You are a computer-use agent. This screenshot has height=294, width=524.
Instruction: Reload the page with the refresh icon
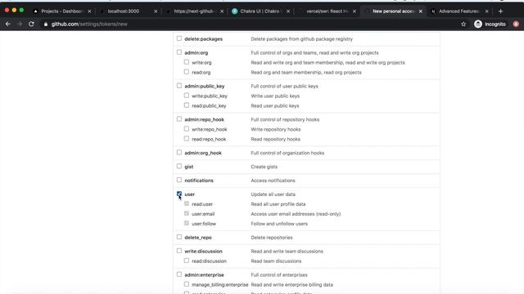[x=31, y=24]
